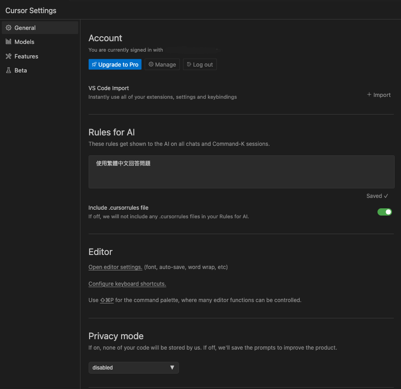The width and height of the screenshot is (401, 389).
Task: Click the exit icon on Log out
Action: (x=189, y=64)
